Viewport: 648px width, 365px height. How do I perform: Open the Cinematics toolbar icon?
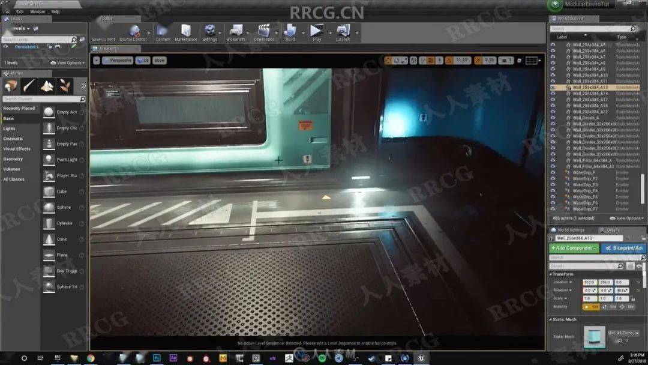pyautogui.click(x=263, y=32)
